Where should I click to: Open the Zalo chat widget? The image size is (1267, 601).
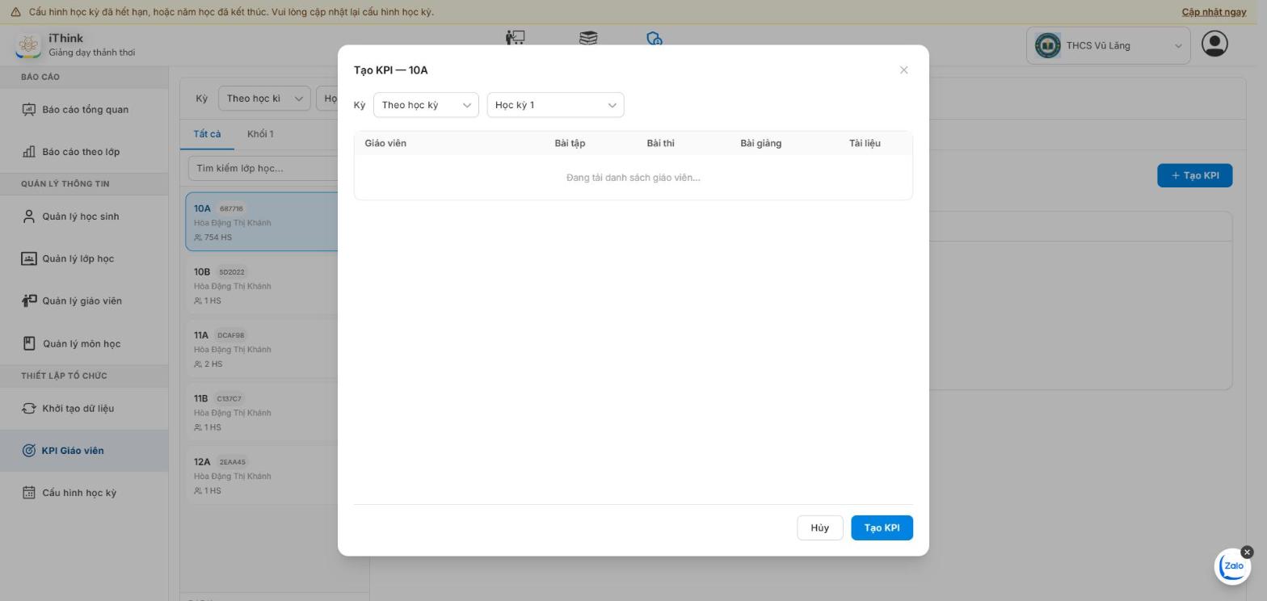(x=1232, y=566)
